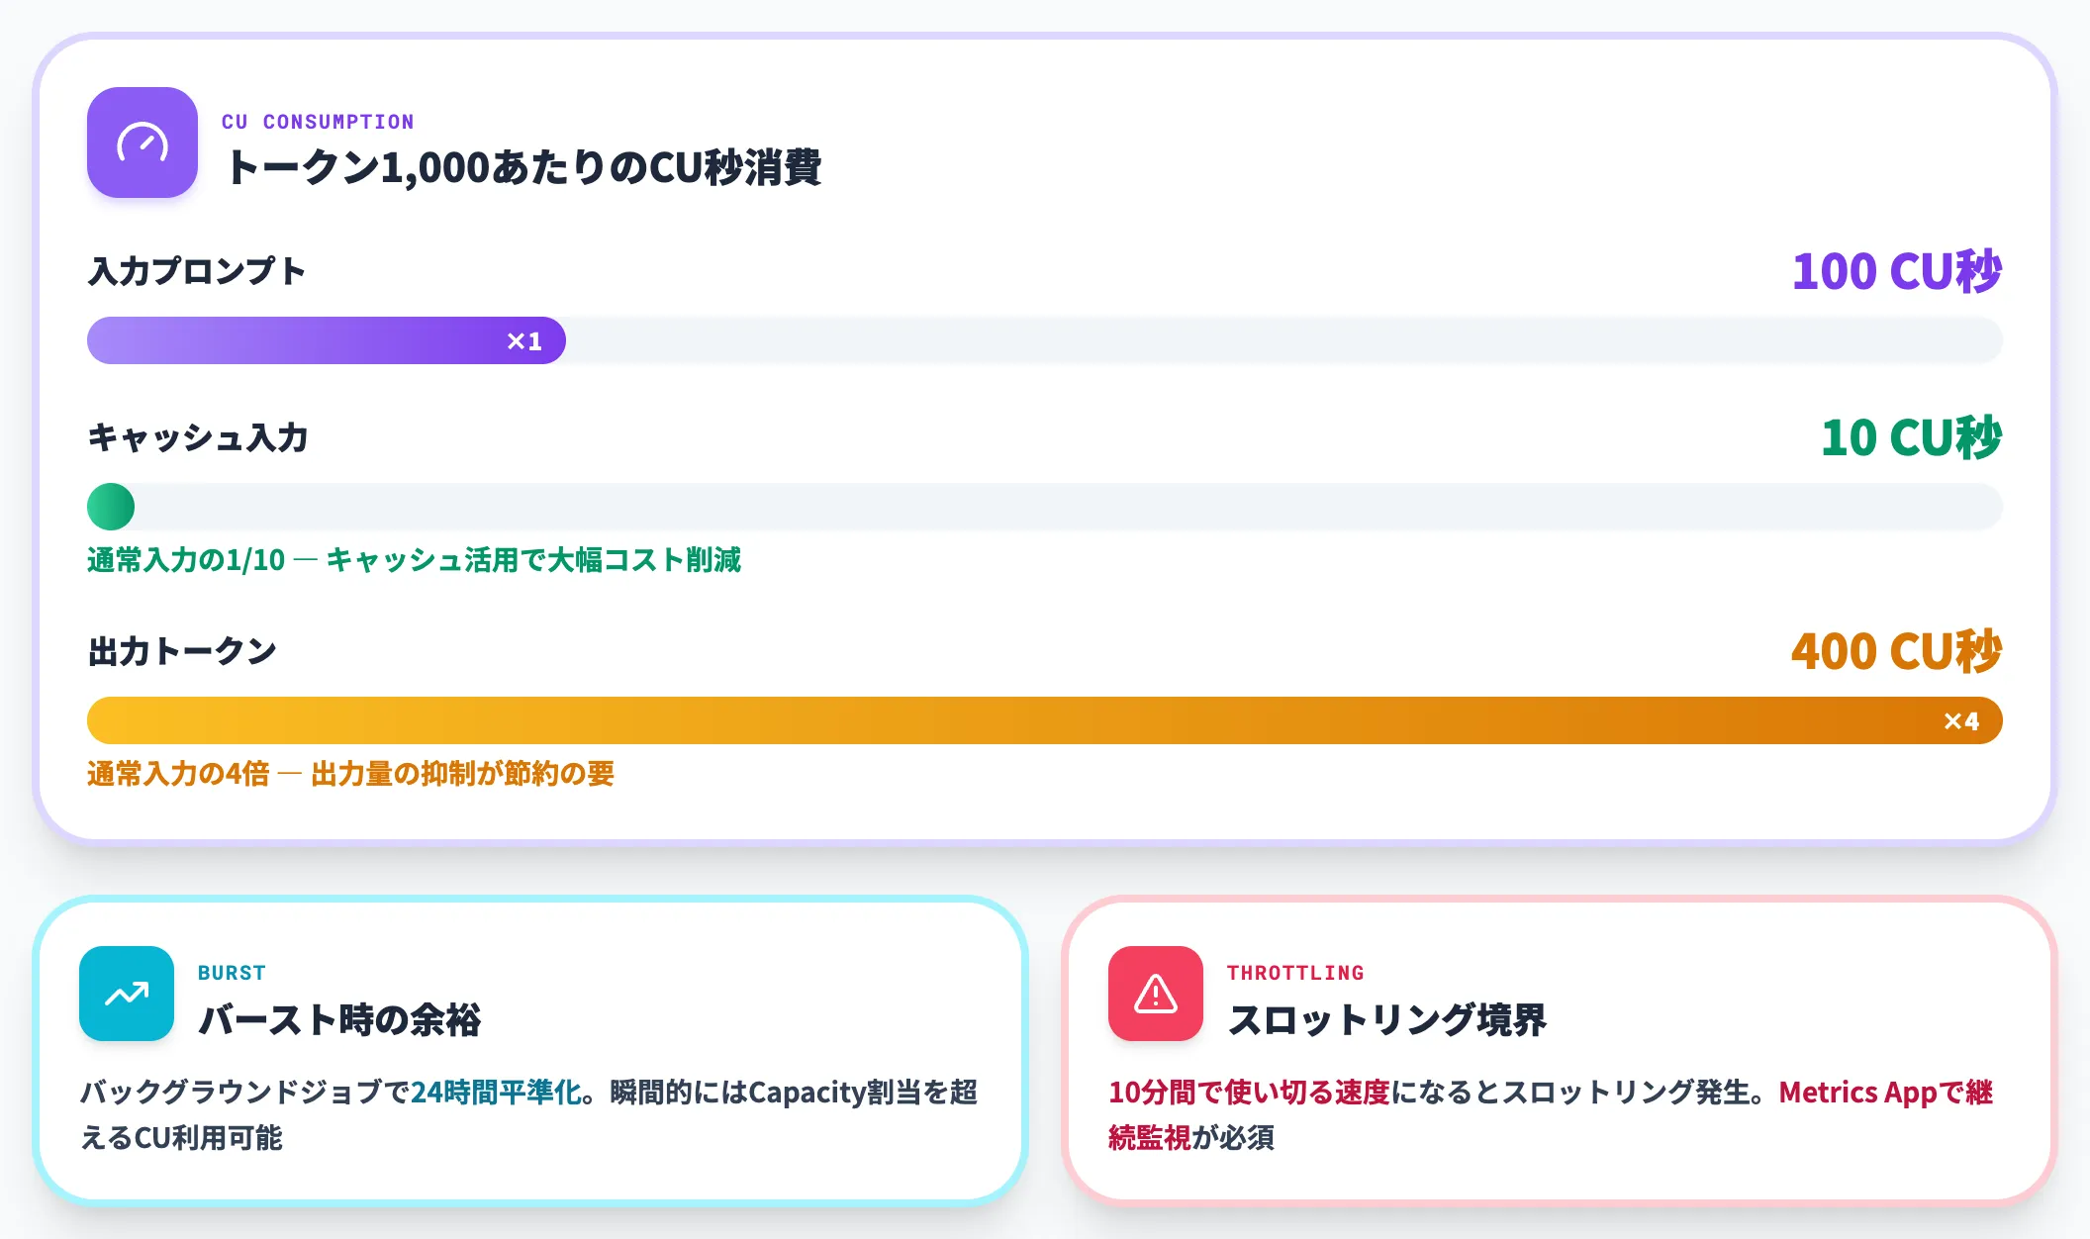Screen dimensions: 2090x1239
Task: Click the ×4 multiplier label
Action: [x=1961, y=721]
